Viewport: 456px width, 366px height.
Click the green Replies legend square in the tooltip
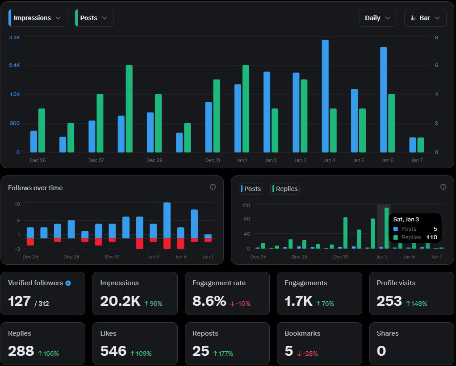395,237
